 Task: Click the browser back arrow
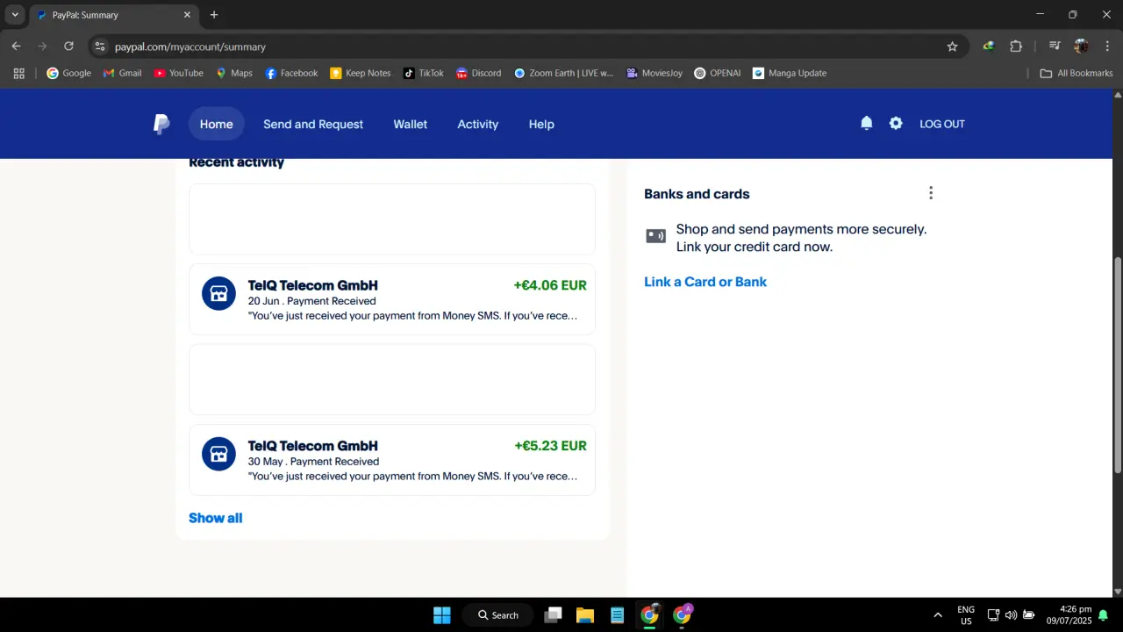16,47
